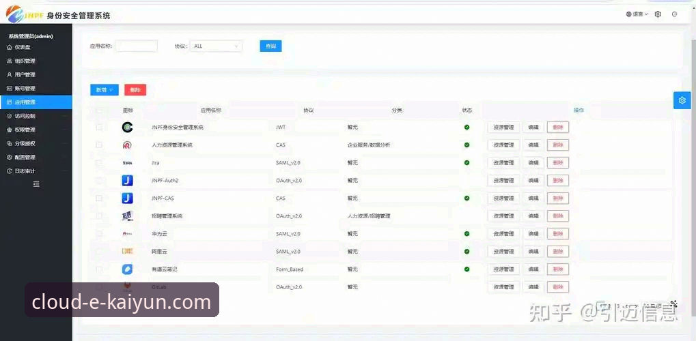The width and height of the screenshot is (696, 341).
Task: Click 删除 in the Jira row
Action: pyautogui.click(x=558, y=163)
